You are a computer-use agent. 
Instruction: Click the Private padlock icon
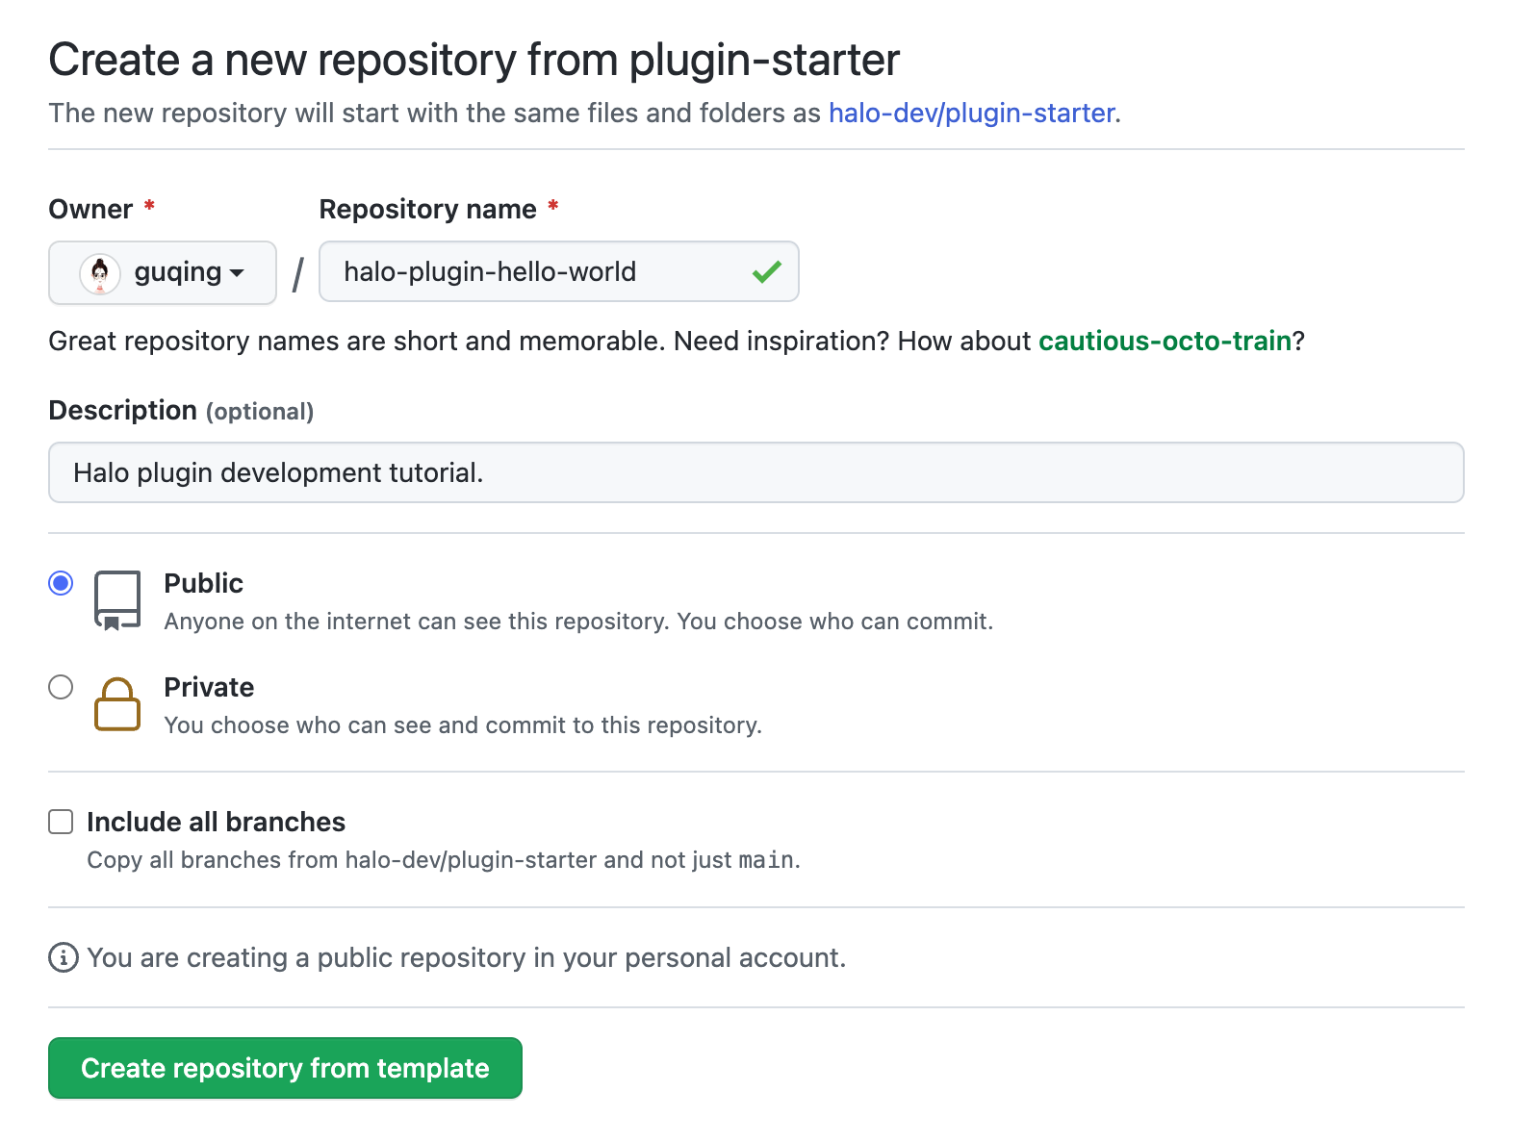[117, 704]
